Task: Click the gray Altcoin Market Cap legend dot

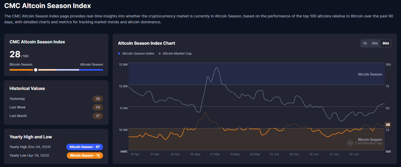Action: 160,54
